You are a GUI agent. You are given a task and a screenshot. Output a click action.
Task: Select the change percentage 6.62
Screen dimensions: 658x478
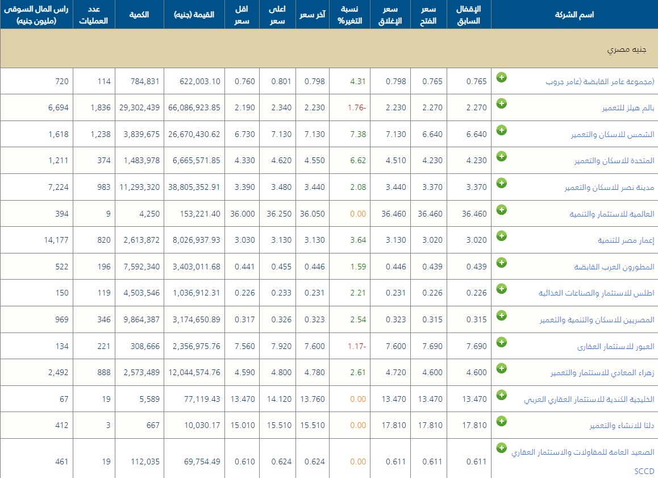358,160
